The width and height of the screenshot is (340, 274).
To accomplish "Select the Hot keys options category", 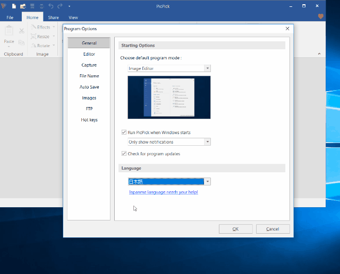I will pyautogui.click(x=89, y=120).
